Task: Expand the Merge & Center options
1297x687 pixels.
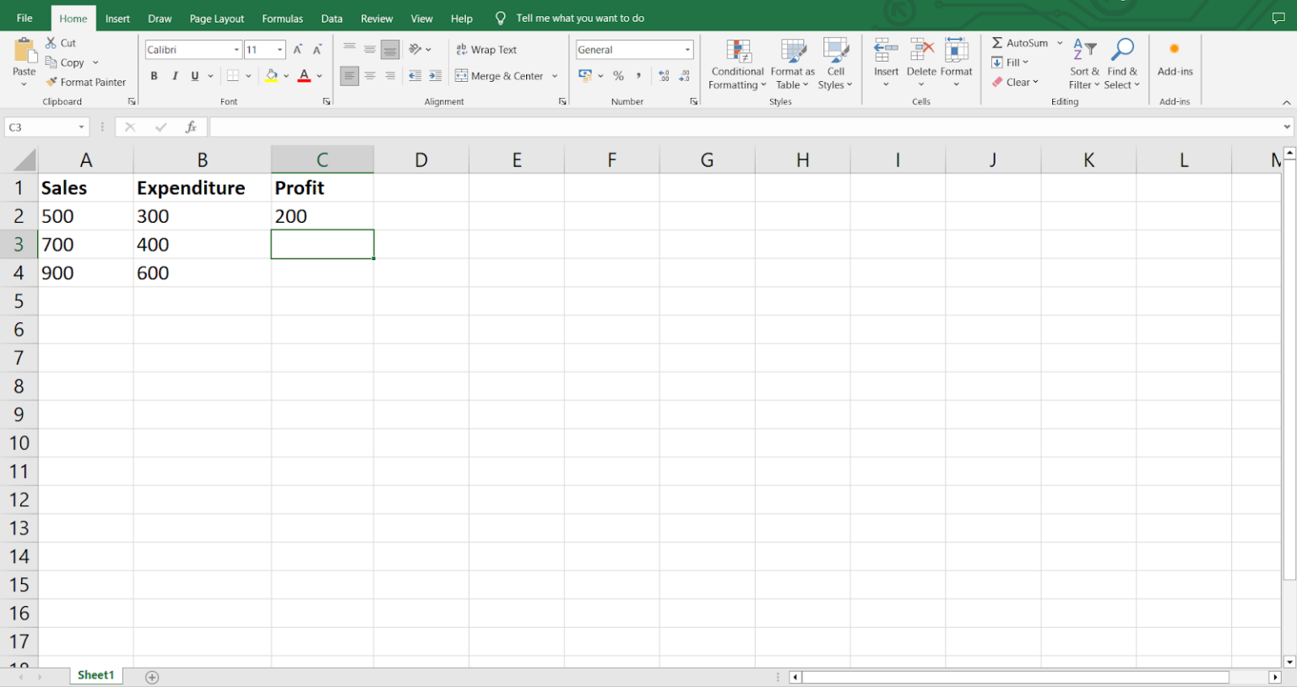Action: coord(556,76)
